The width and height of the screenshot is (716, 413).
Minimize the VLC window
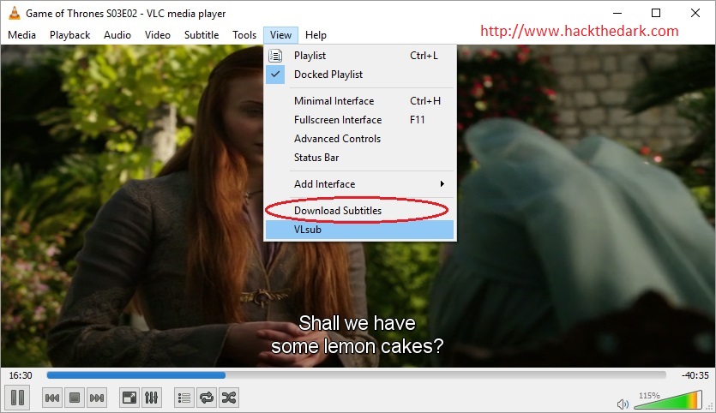[x=617, y=13]
